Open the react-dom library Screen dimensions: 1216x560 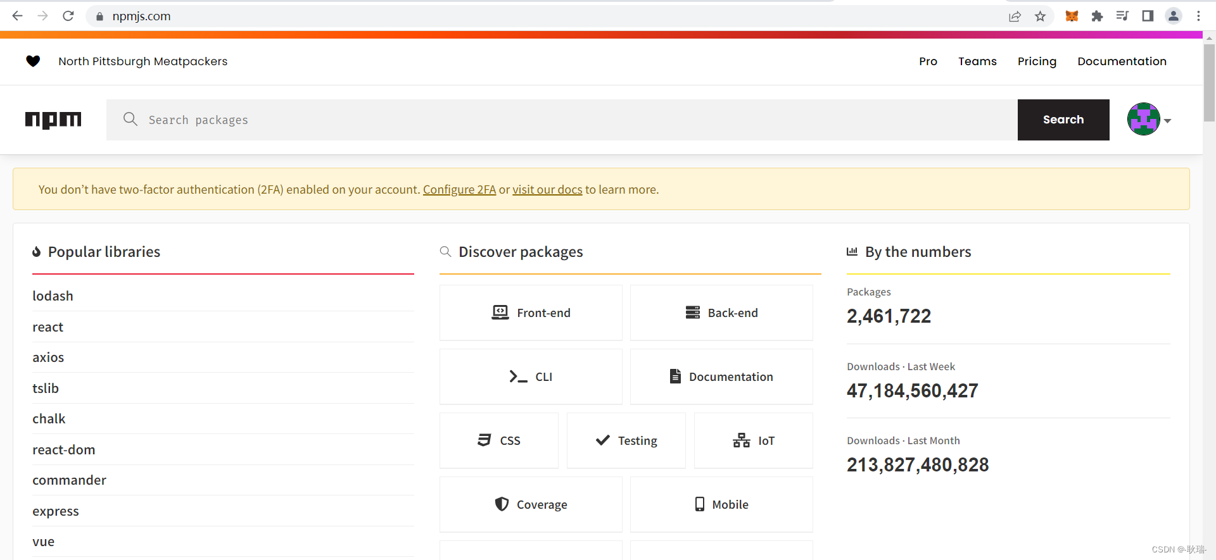pos(63,450)
